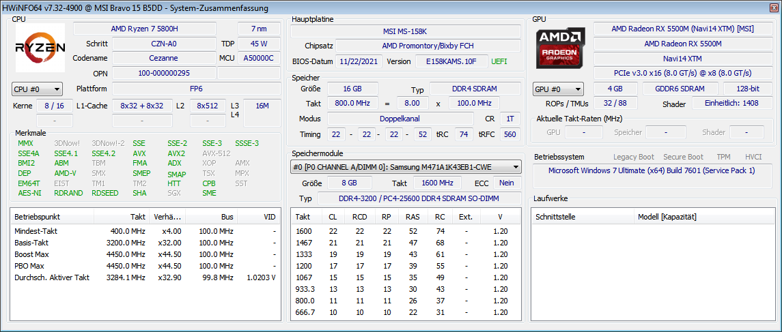
Task: Click the ECC value Nein
Action: pos(507,183)
